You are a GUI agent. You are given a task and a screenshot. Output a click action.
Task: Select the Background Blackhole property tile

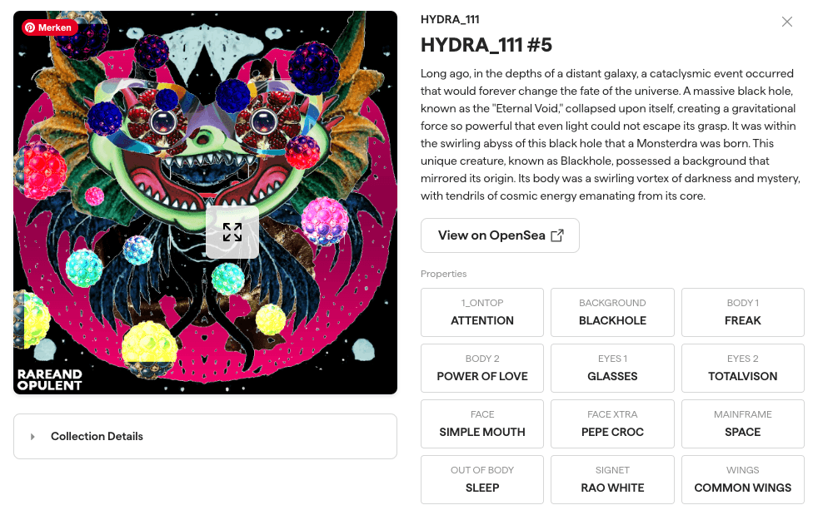click(612, 313)
